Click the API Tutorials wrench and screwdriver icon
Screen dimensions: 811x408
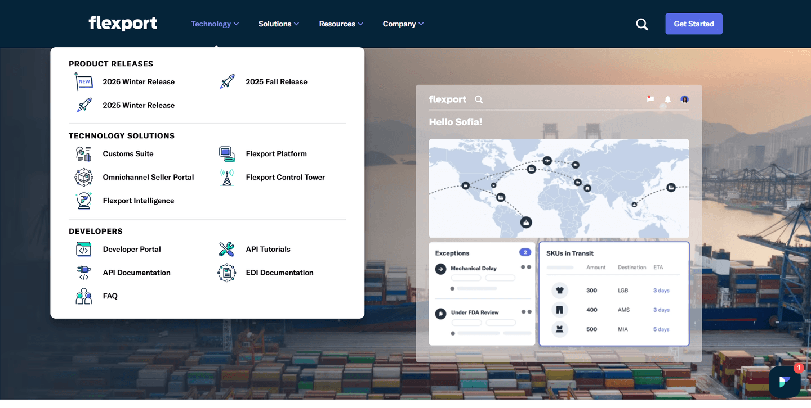click(227, 249)
